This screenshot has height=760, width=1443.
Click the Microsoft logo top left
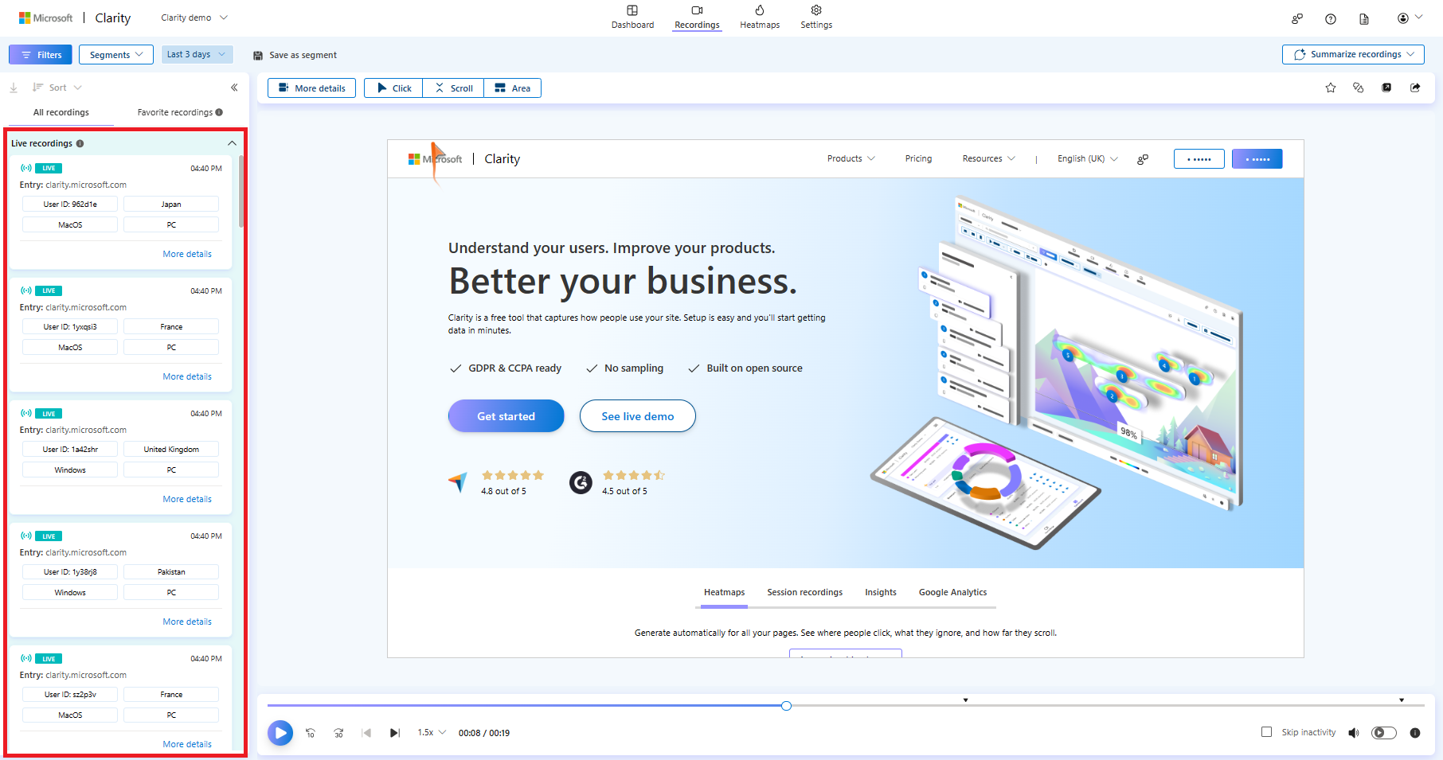tap(45, 18)
